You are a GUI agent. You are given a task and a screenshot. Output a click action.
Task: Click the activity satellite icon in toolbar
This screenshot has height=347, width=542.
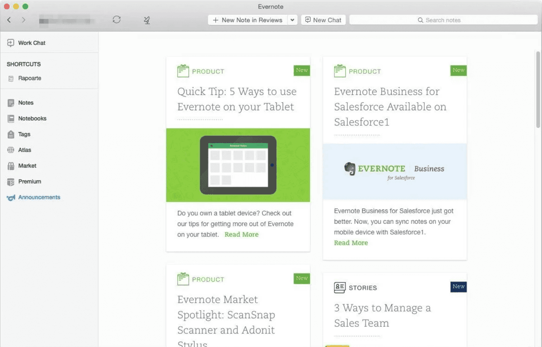pyautogui.click(x=147, y=20)
